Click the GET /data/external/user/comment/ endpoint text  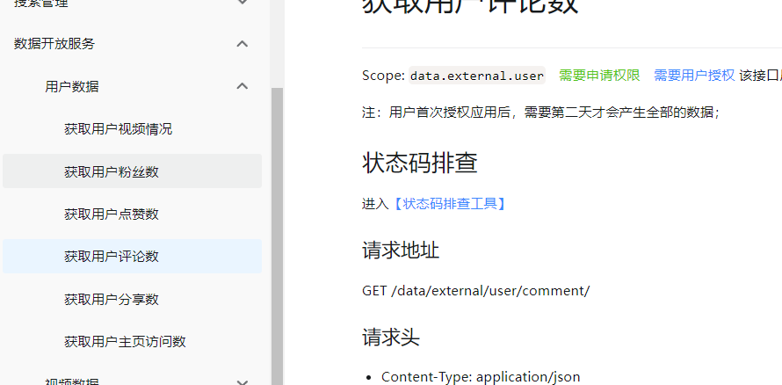[x=475, y=290]
